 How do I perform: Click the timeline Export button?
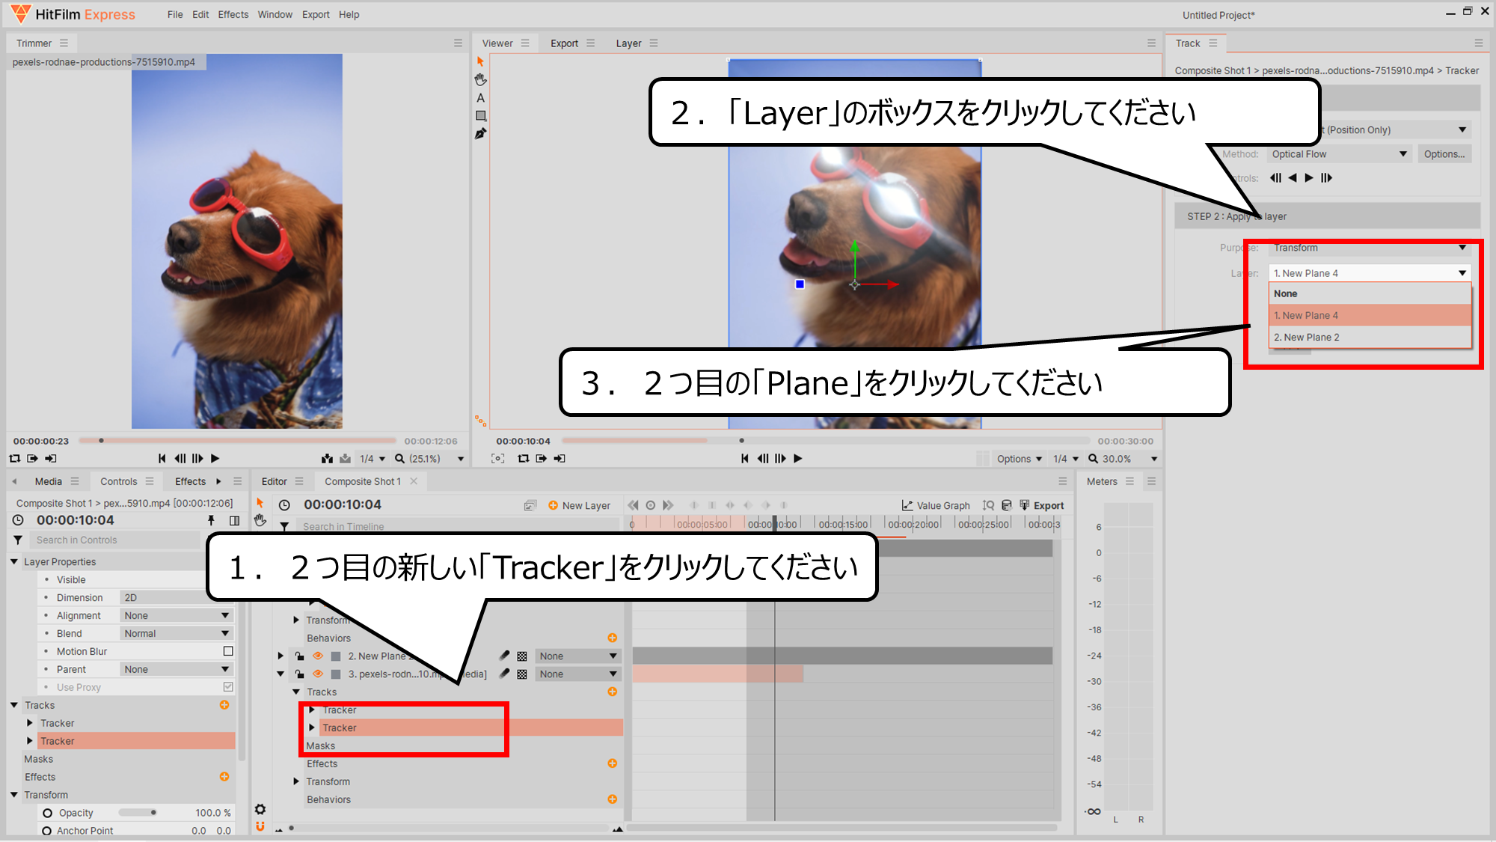click(x=1041, y=505)
